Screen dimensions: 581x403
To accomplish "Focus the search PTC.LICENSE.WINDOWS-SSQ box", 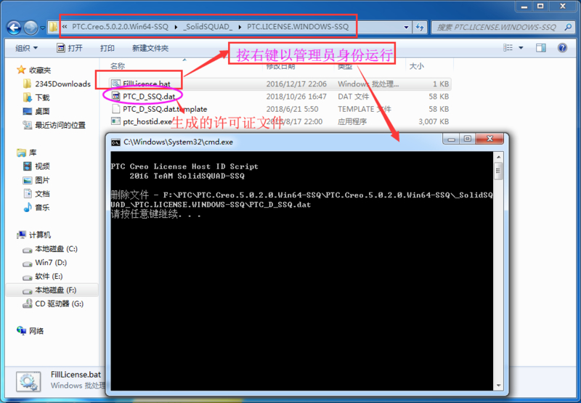I will tap(497, 27).
